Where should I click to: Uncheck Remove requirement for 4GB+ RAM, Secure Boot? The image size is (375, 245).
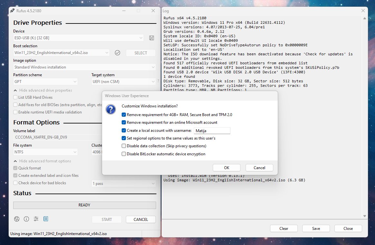(x=124, y=114)
